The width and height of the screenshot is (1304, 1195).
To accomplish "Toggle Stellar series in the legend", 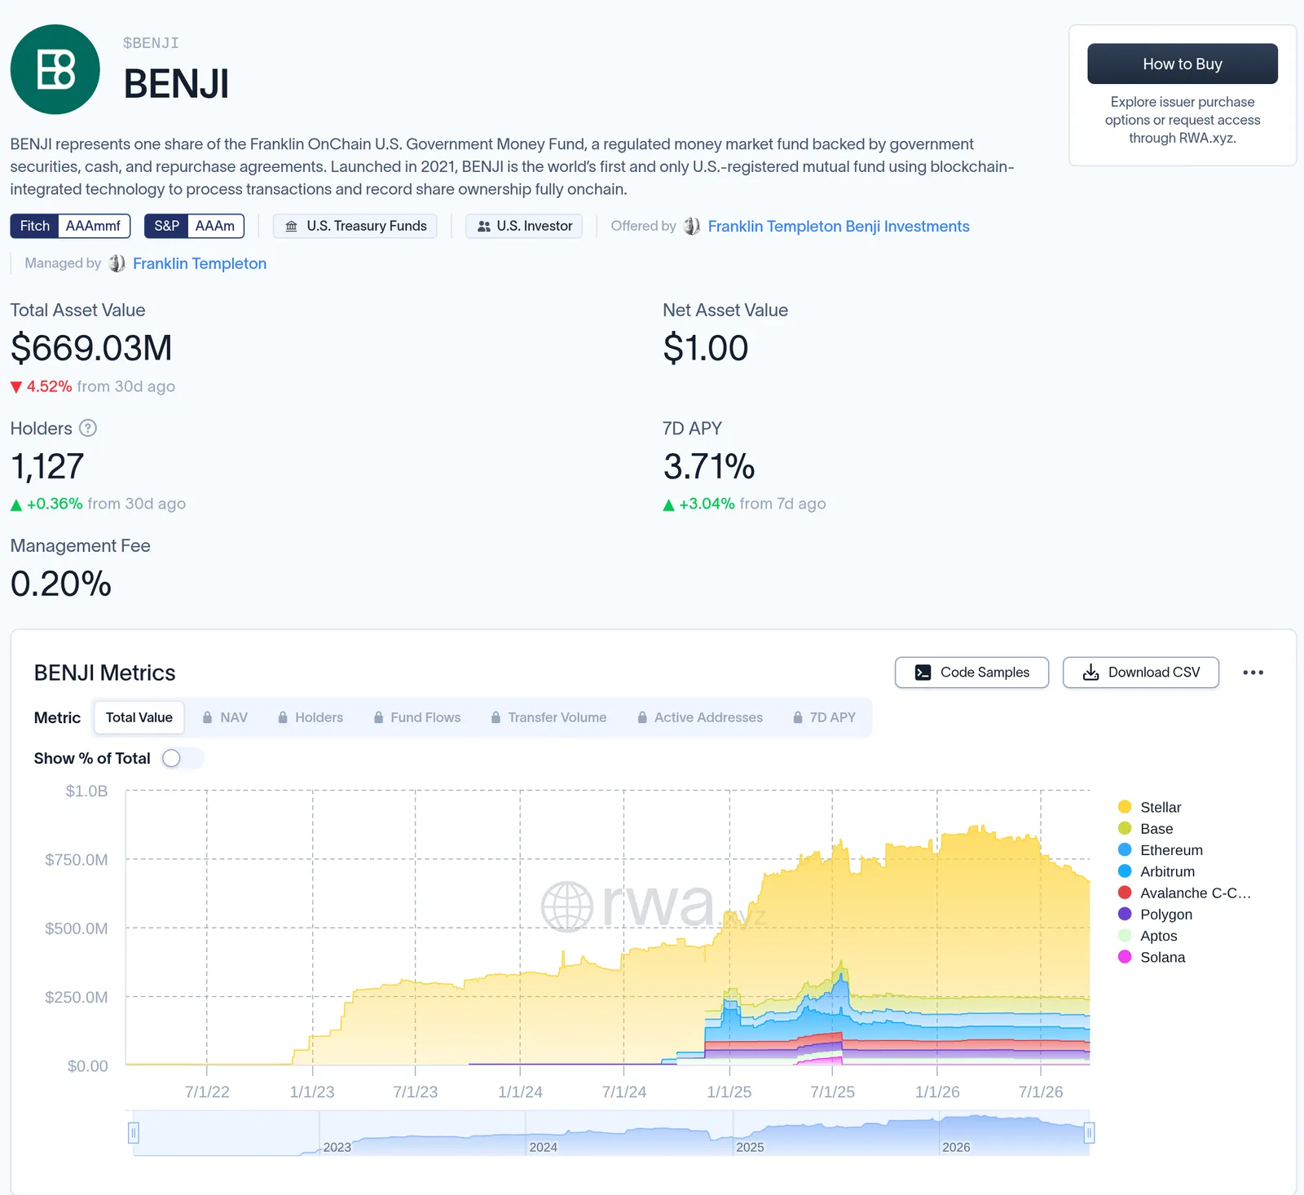I will click(1149, 807).
